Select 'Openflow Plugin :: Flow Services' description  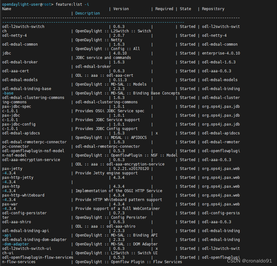[147, 262]
